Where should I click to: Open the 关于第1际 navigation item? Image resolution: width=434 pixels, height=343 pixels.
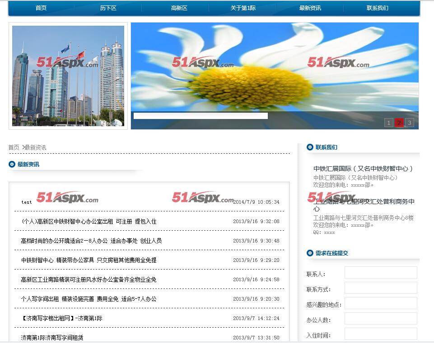click(x=243, y=8)
